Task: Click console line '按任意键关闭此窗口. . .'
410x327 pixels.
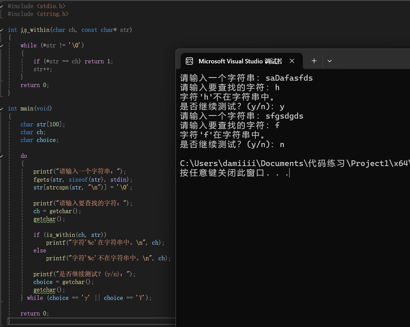Action: pyautogui.click(x=234, y=173)
